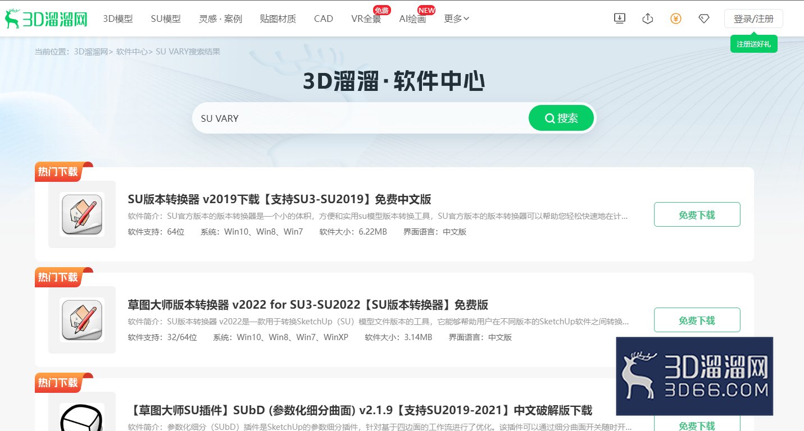Image resolution: width=804 pixels, height=431 pixels.
Task: Select the CAD menu item
Action: click(324, 19)
